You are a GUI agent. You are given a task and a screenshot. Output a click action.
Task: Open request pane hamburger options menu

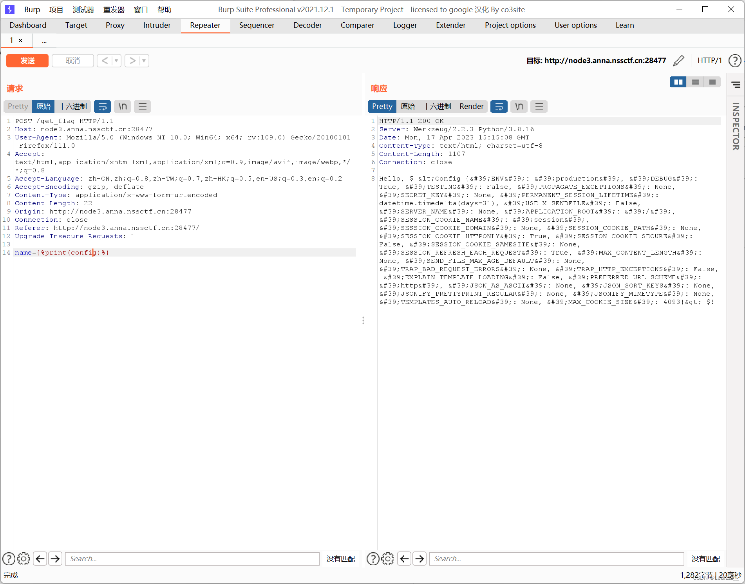[143, 107]
